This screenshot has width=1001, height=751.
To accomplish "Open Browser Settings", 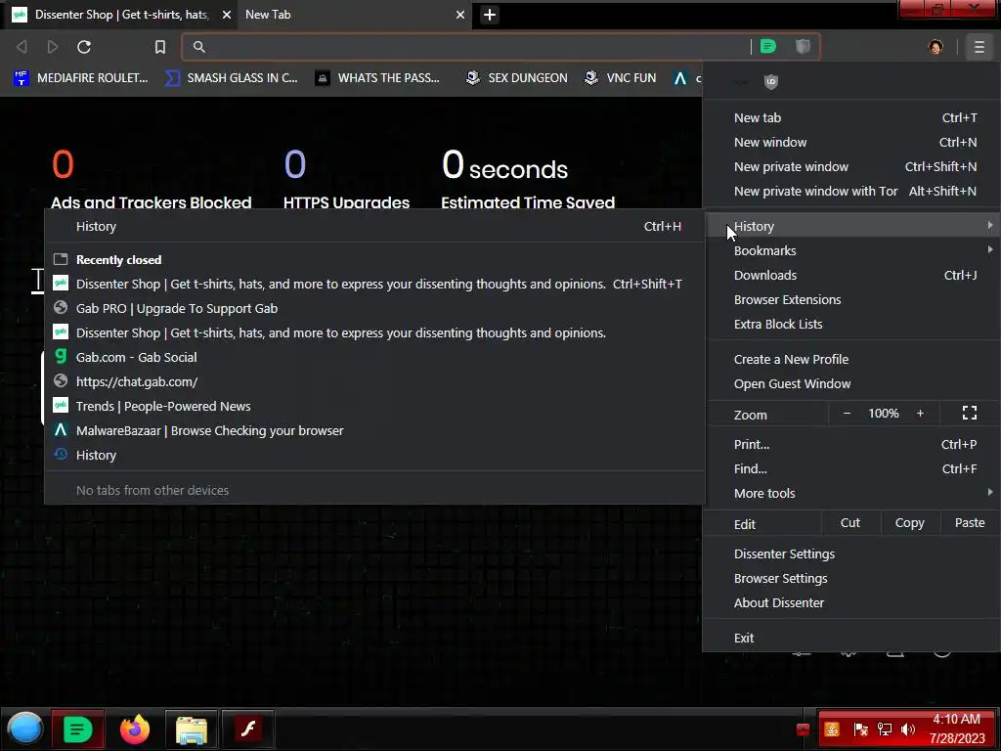I will point(852,579).
